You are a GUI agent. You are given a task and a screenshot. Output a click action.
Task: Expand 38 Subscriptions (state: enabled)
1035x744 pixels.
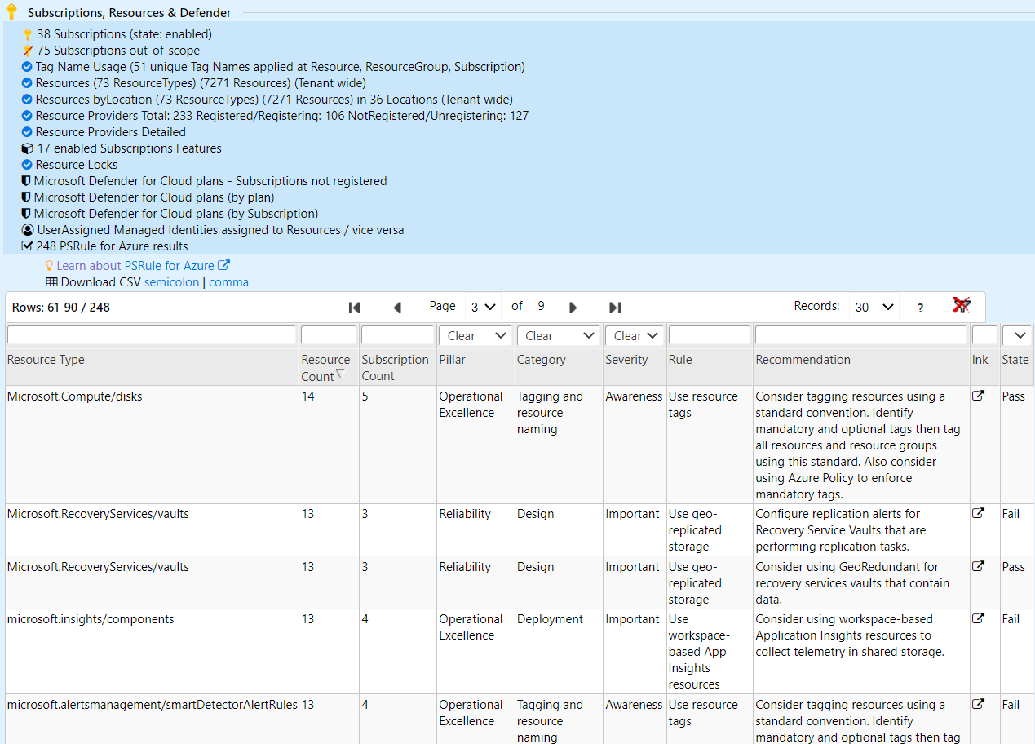pos(124,34)
